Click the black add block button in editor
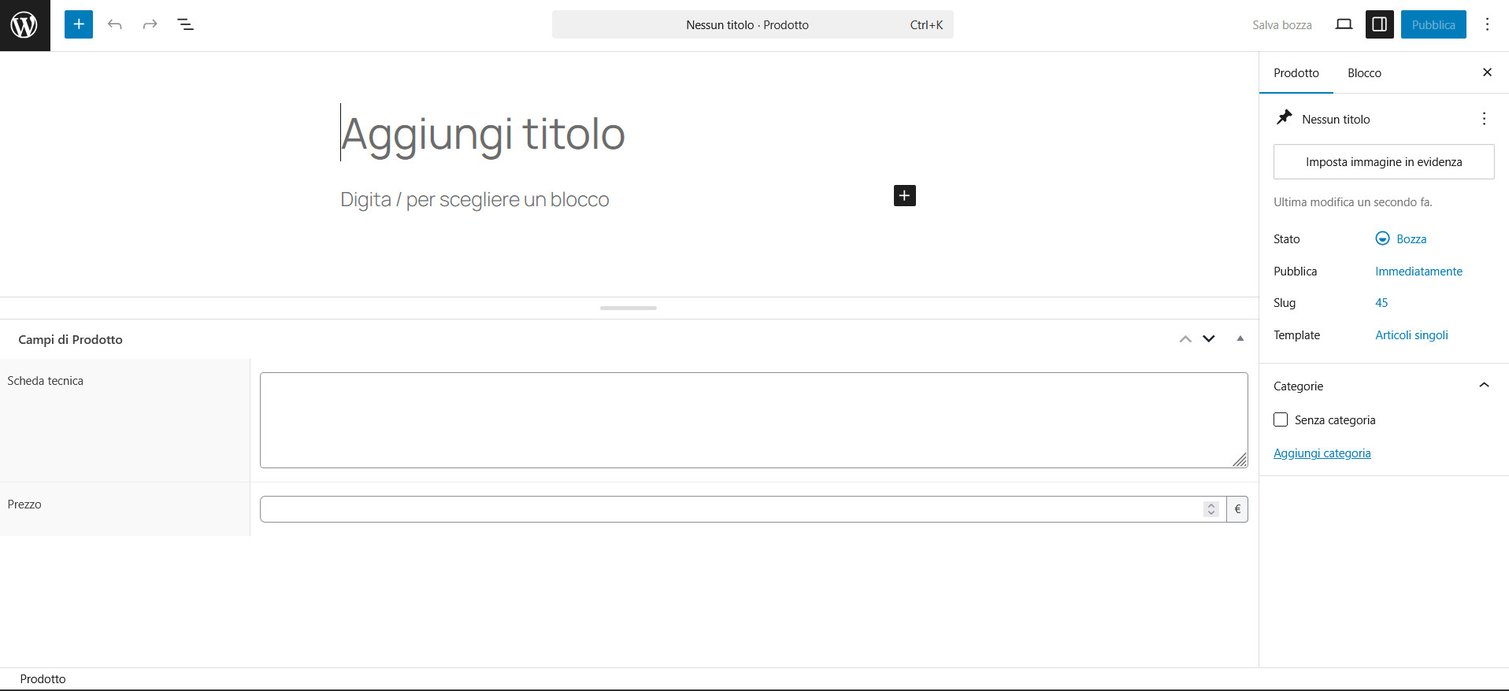Screen dimensions: 1509x691 [905, 195]
